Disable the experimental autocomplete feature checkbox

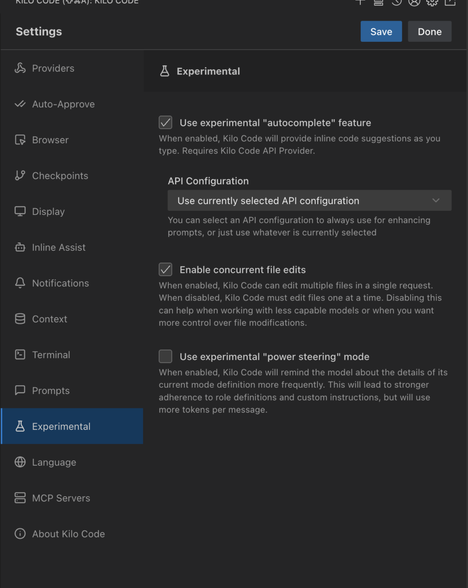(x=166, y=123)
